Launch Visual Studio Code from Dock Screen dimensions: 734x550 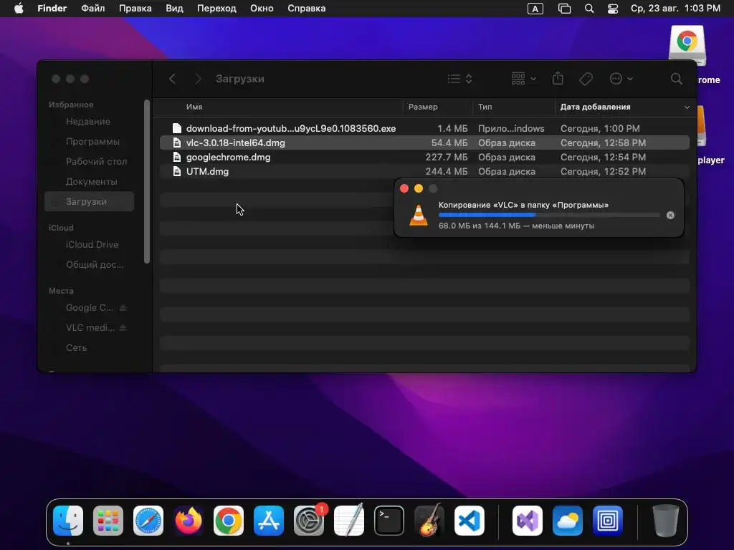[470, 521]
